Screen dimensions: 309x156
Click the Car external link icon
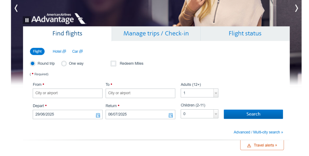(x=81, y=51)
